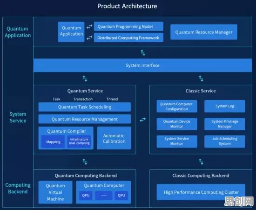Click the vertical arrows above Classic Service
Image resolution: width=256 pixels, height=210 pixels.
coord(201,78)
